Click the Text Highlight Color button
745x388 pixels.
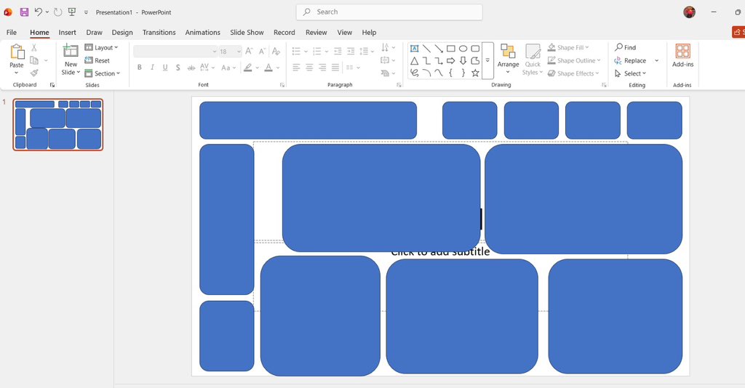pyautogui.click(x=247, y=68)
